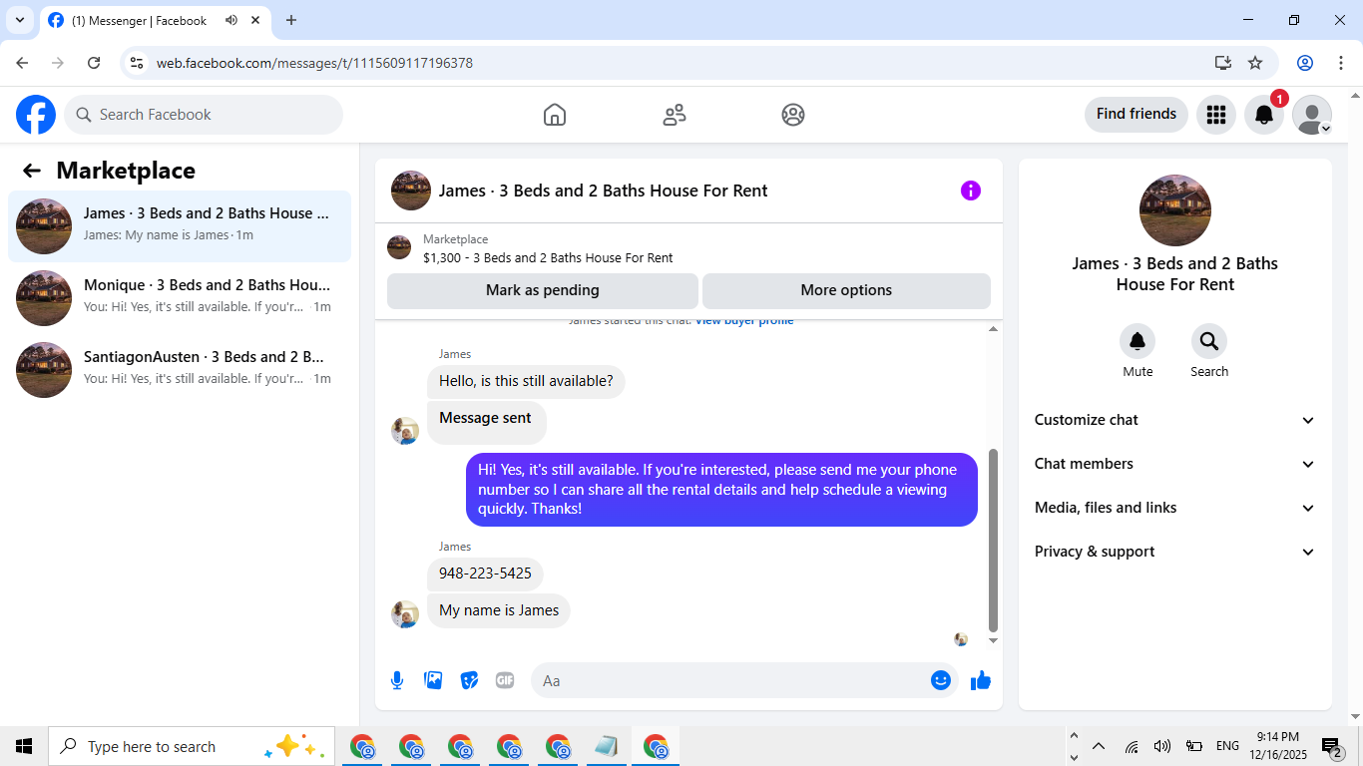Reload the page
The width and height of the screenshot is (1363, 766).
pyautogui.click(x=94, y=63)
